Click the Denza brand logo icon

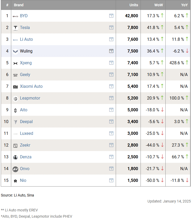pyautogui.click(x=15, y=157)
